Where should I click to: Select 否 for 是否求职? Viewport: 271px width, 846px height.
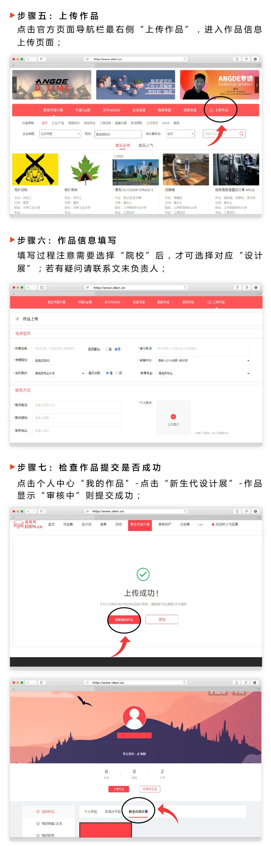click(x=117, y=373)
